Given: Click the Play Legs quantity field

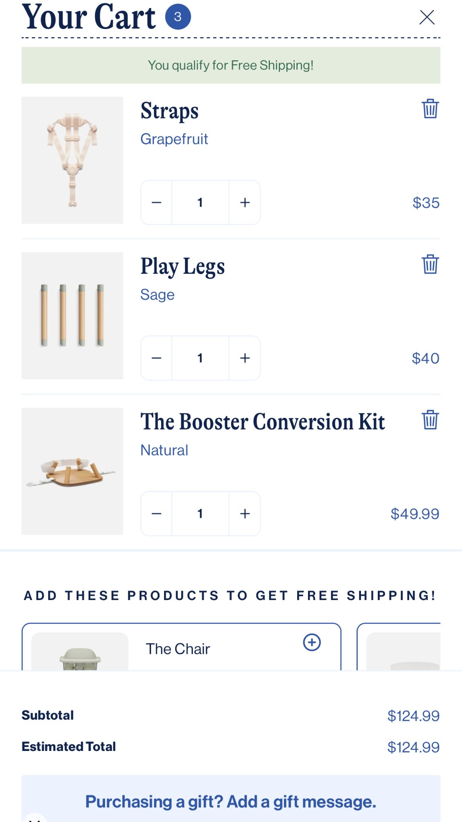Looking at the screenshot, I should coord(200,358).
